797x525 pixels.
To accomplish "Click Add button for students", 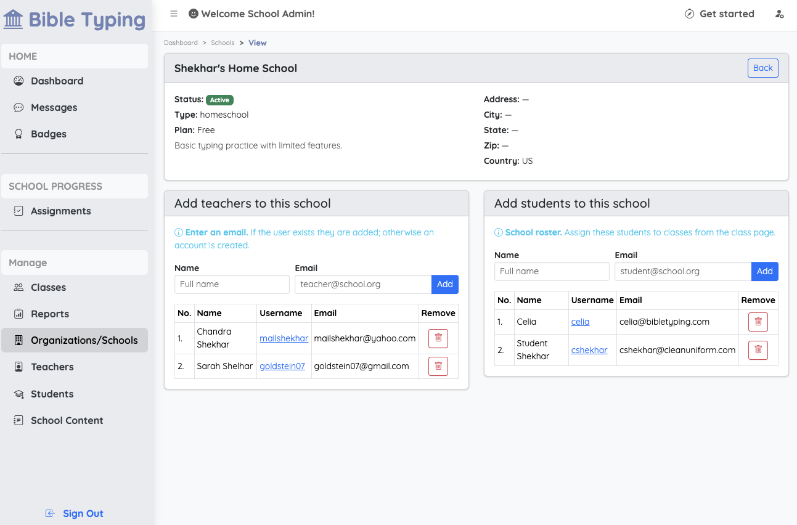I will tap(764, 271).
